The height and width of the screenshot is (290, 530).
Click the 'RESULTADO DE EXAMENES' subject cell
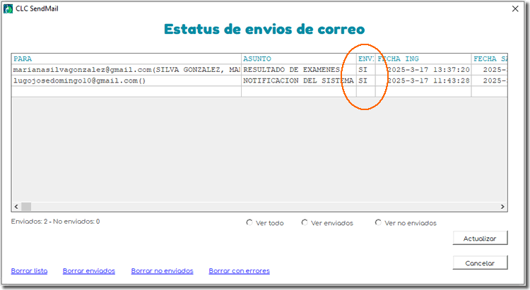click(298, 71)
